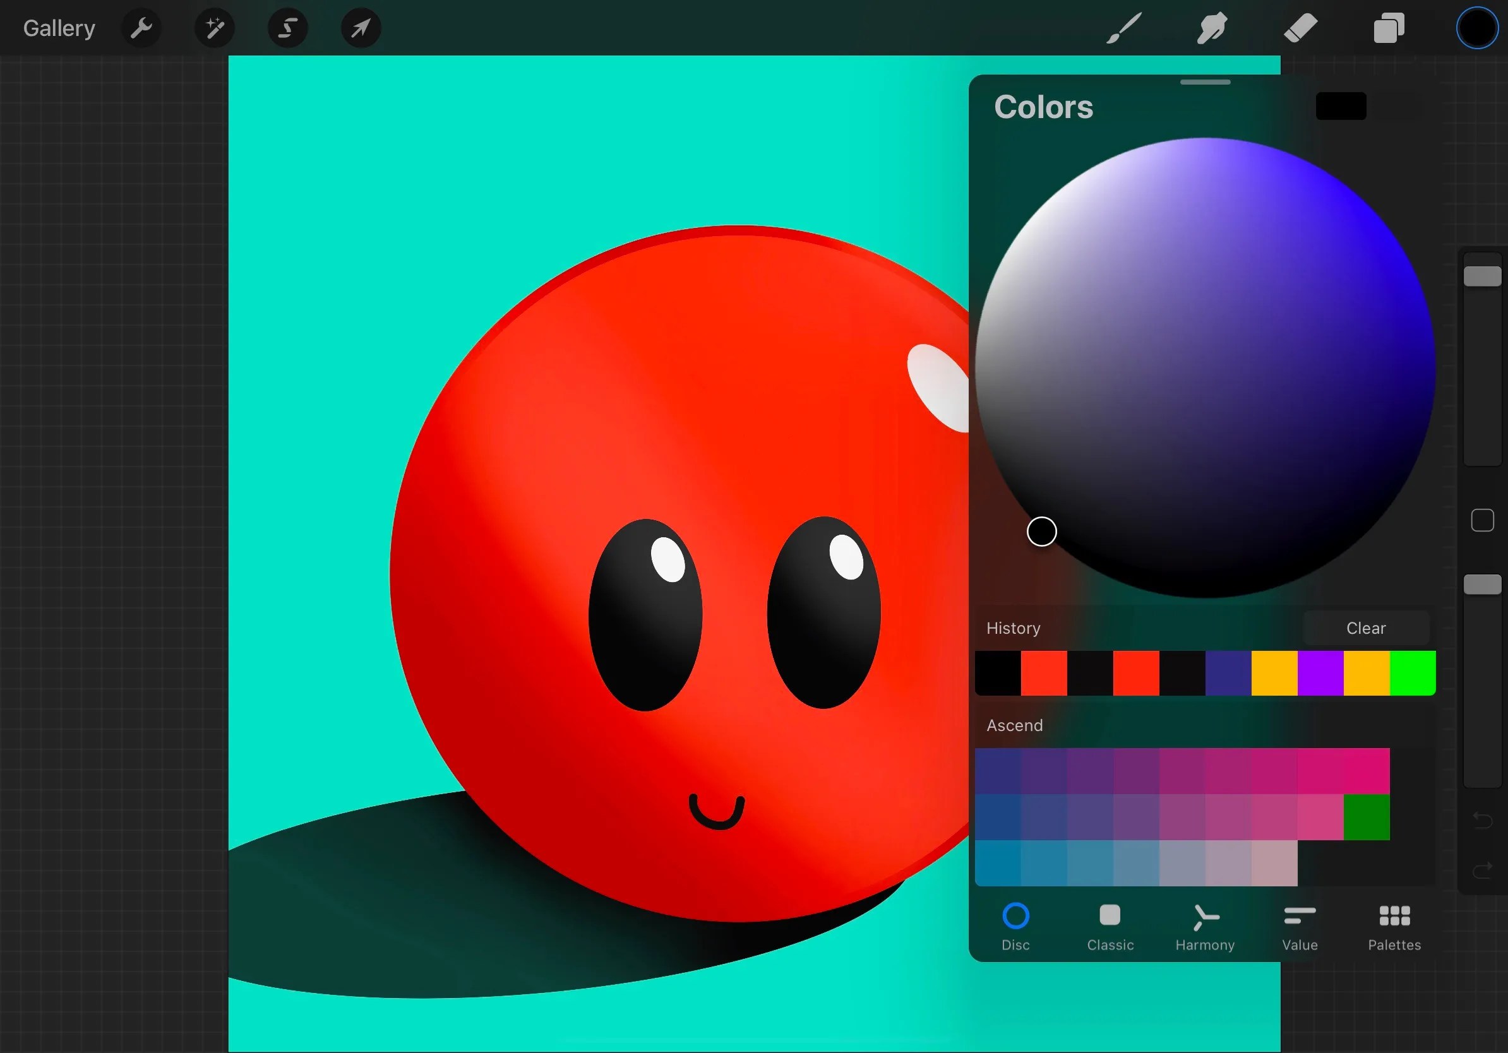Keep the Disc color mode selected

[1015, 927]
